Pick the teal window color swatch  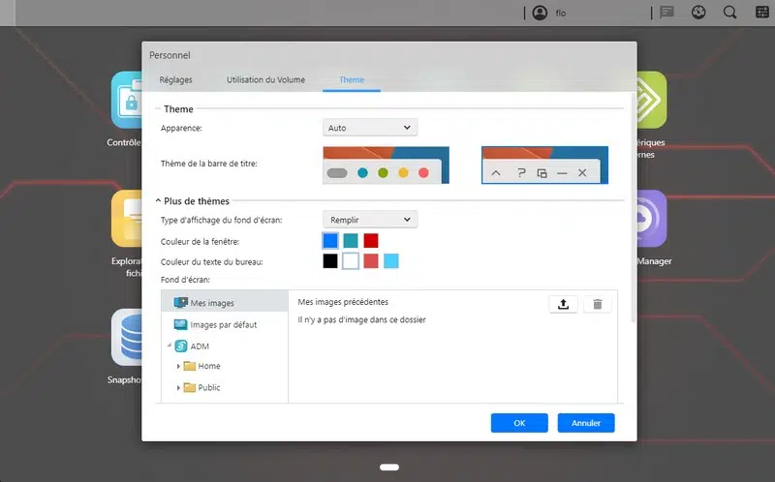point(351,240)
